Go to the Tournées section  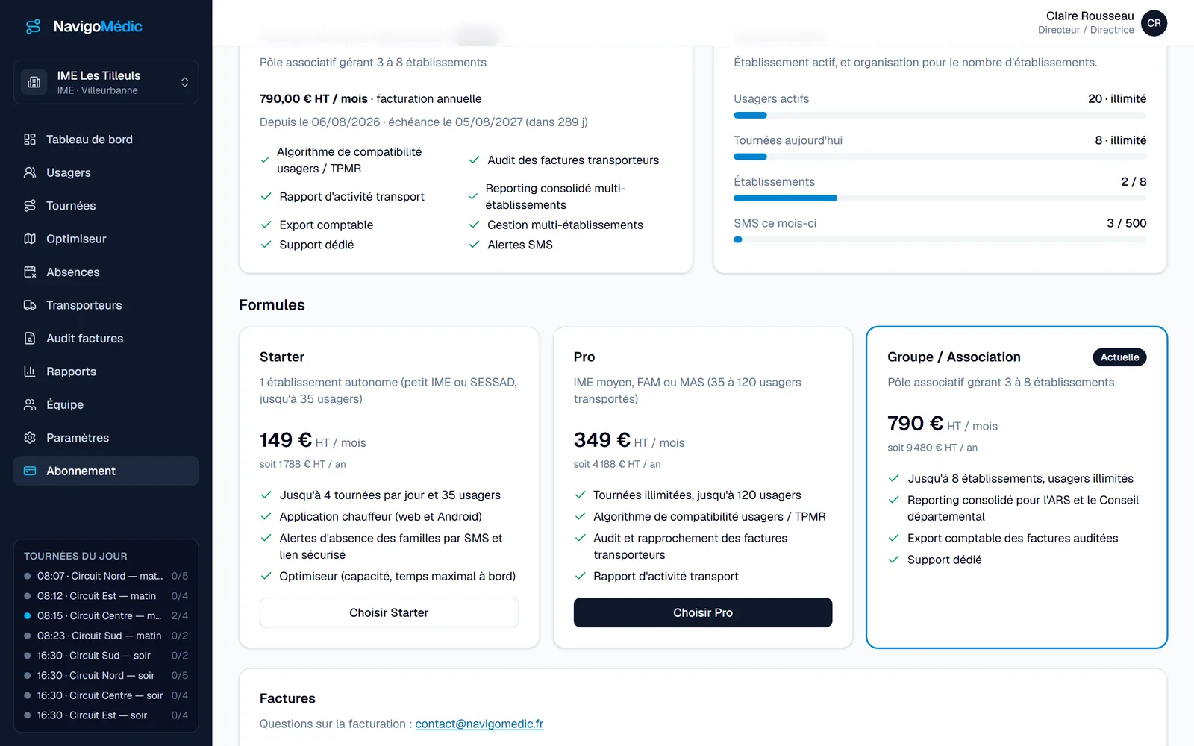point(106,206)
